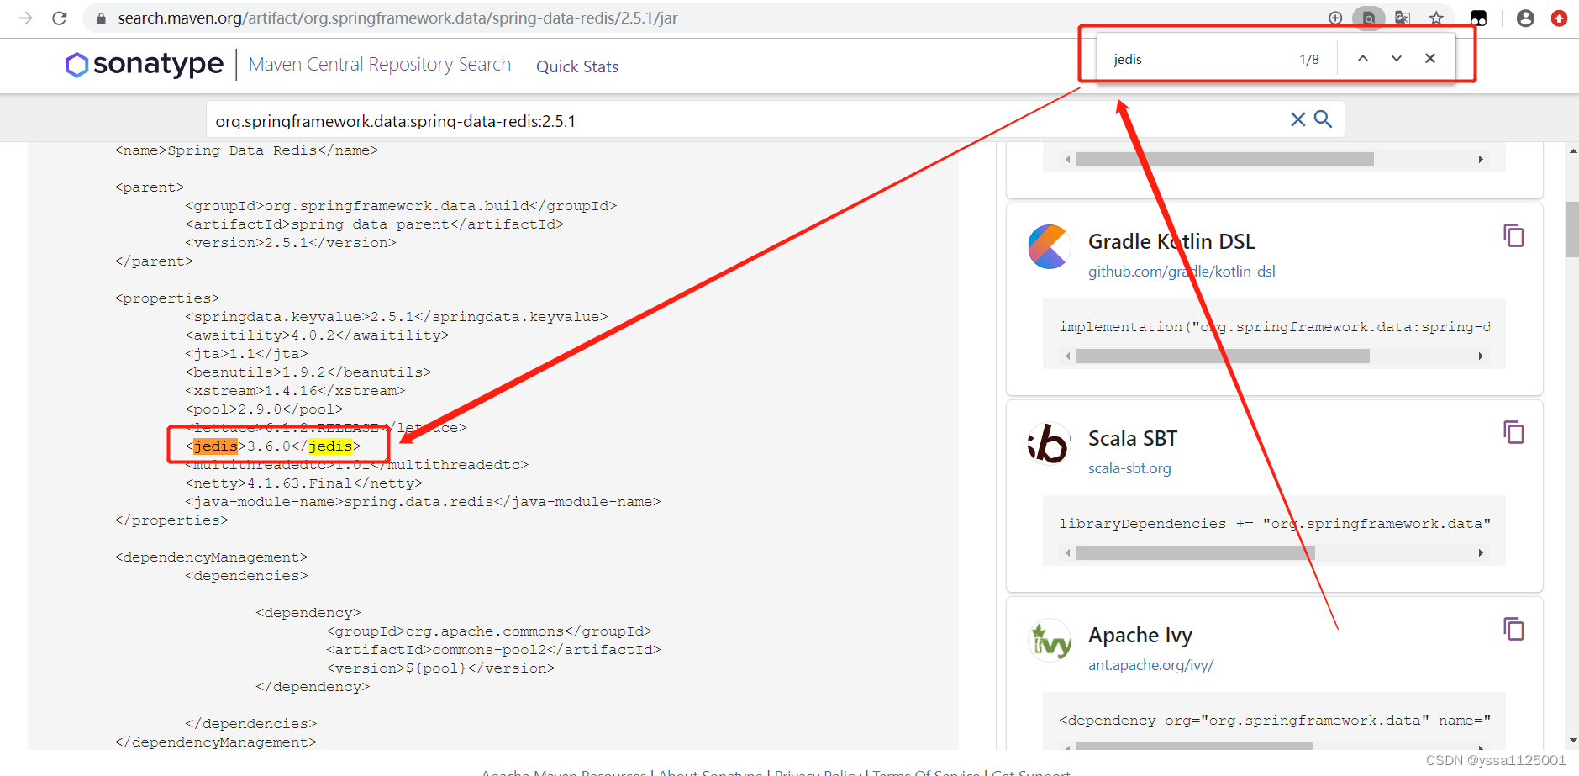Open the scala-sbt.org link
The width and height of the screenshot is (1579, 776).
[1129, 468]
